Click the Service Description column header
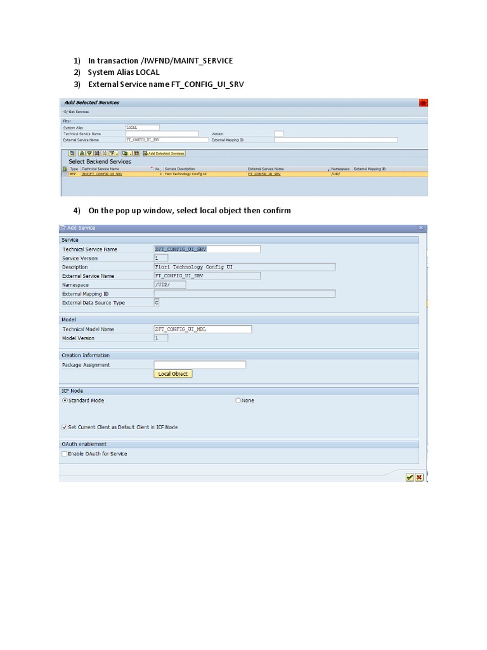This screenshot has height=650, width=487. pyautogui.click(x=205, y=169)
